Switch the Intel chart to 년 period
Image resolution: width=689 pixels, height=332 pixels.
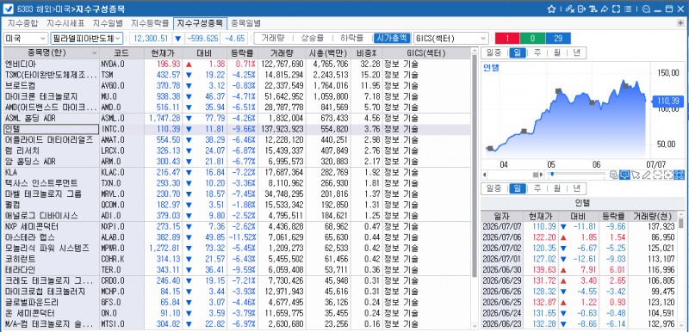pos(576,53)
